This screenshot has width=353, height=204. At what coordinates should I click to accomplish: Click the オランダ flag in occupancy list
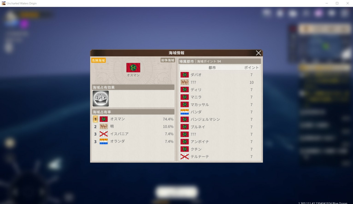[103, 141]
